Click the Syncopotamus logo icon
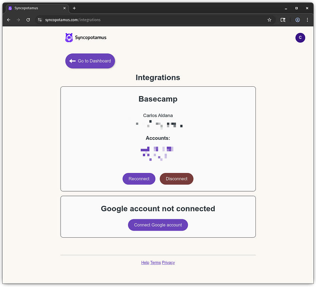The height and width of the screenshot is (287, 316). [69, 37]
